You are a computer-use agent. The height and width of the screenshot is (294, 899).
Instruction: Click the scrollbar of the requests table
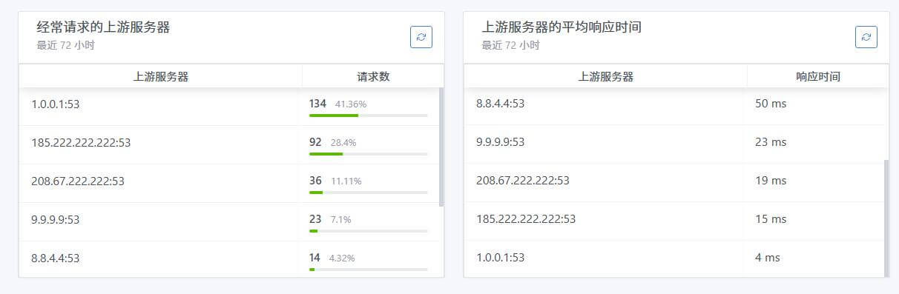click(442, 147)
